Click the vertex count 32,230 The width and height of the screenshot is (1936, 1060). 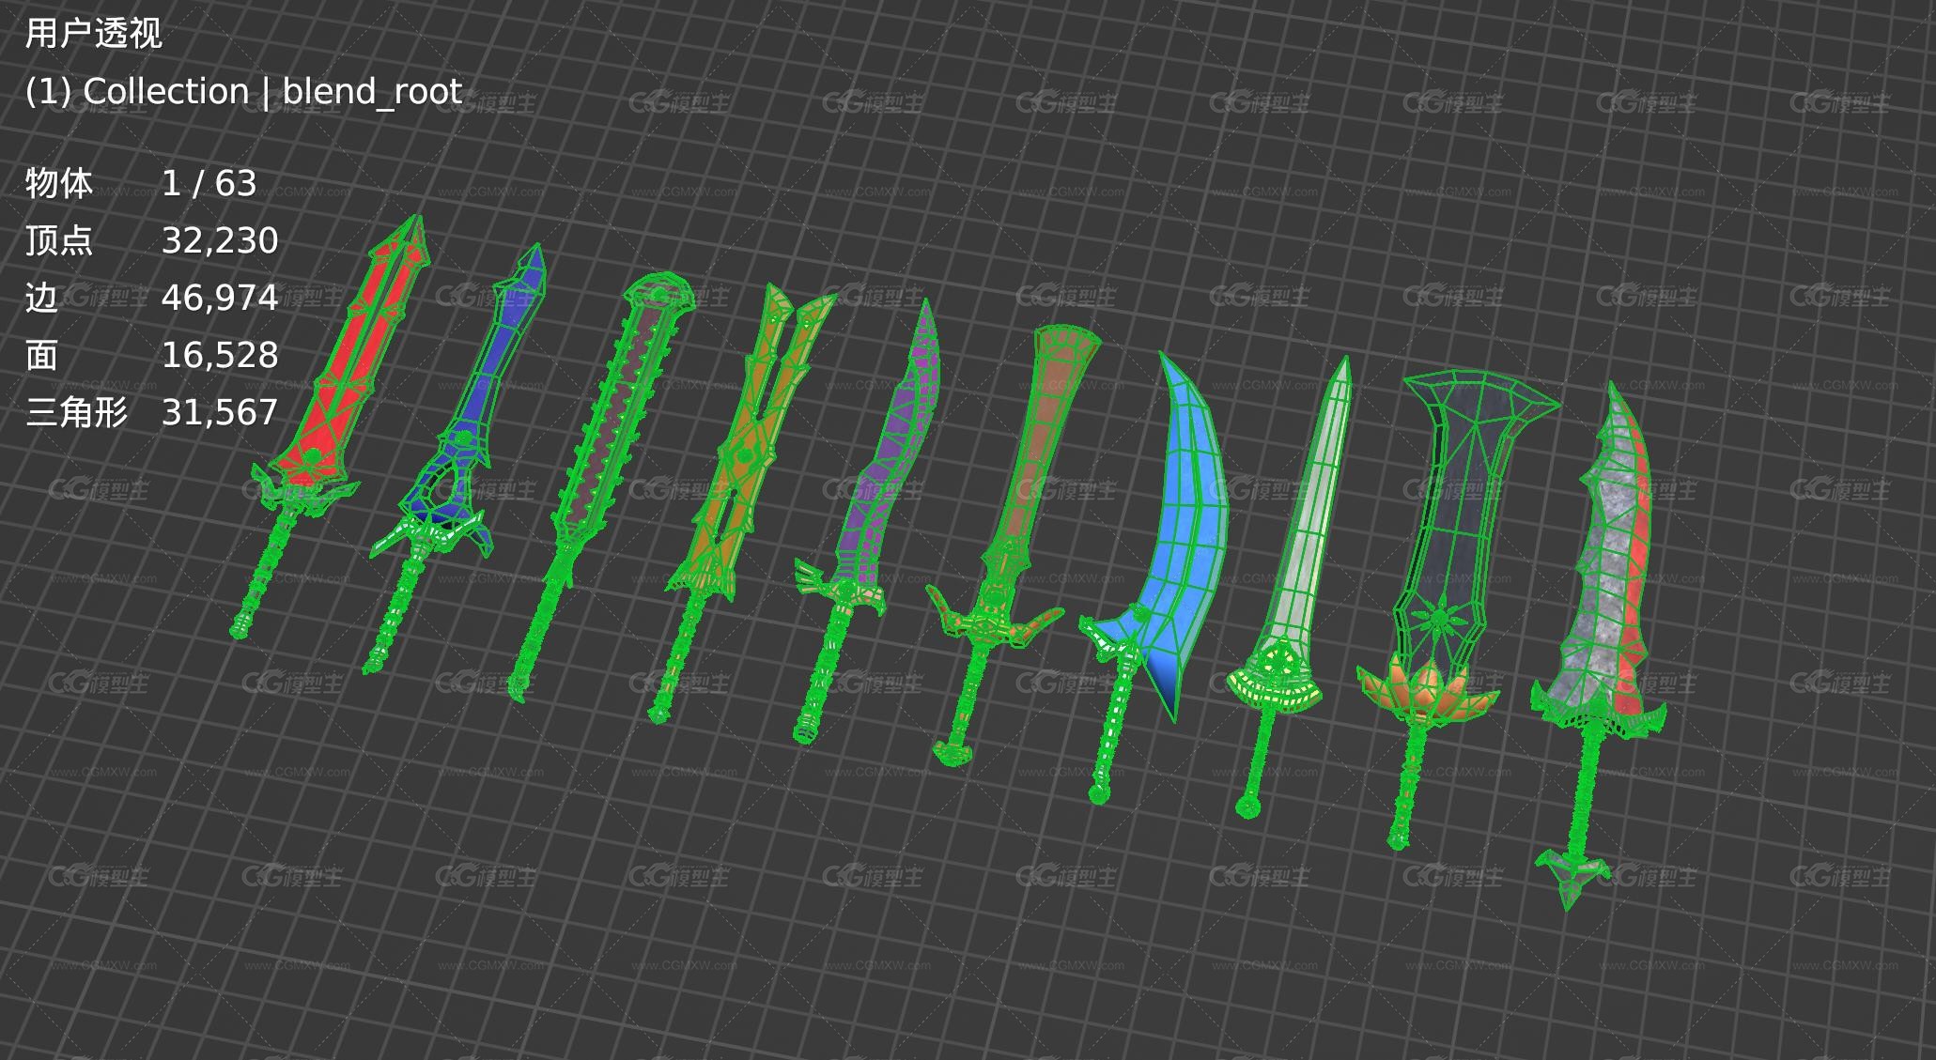220,241
